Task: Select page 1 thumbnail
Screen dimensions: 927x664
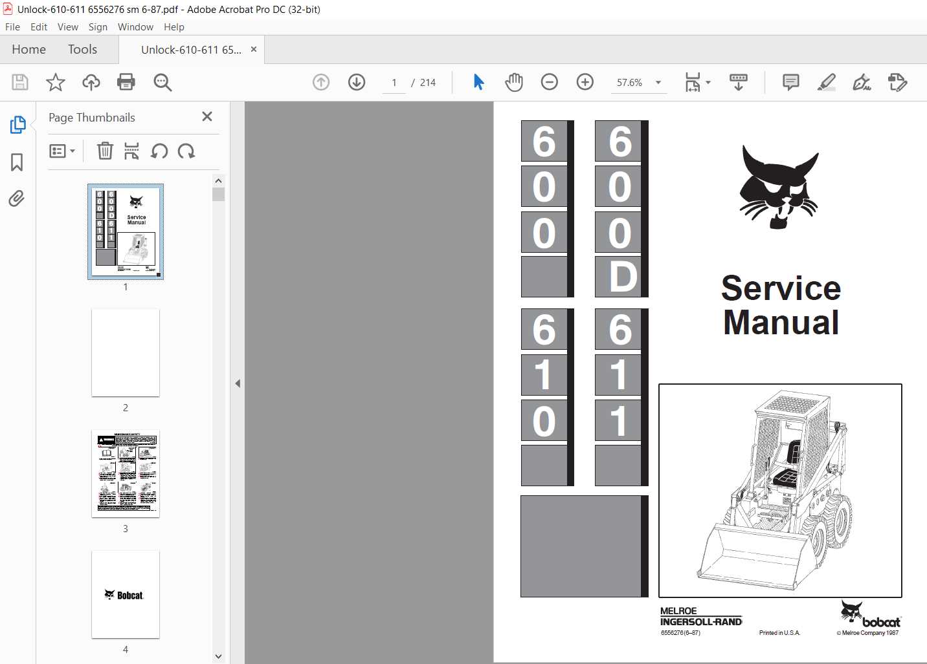Action: pos(126,231)
